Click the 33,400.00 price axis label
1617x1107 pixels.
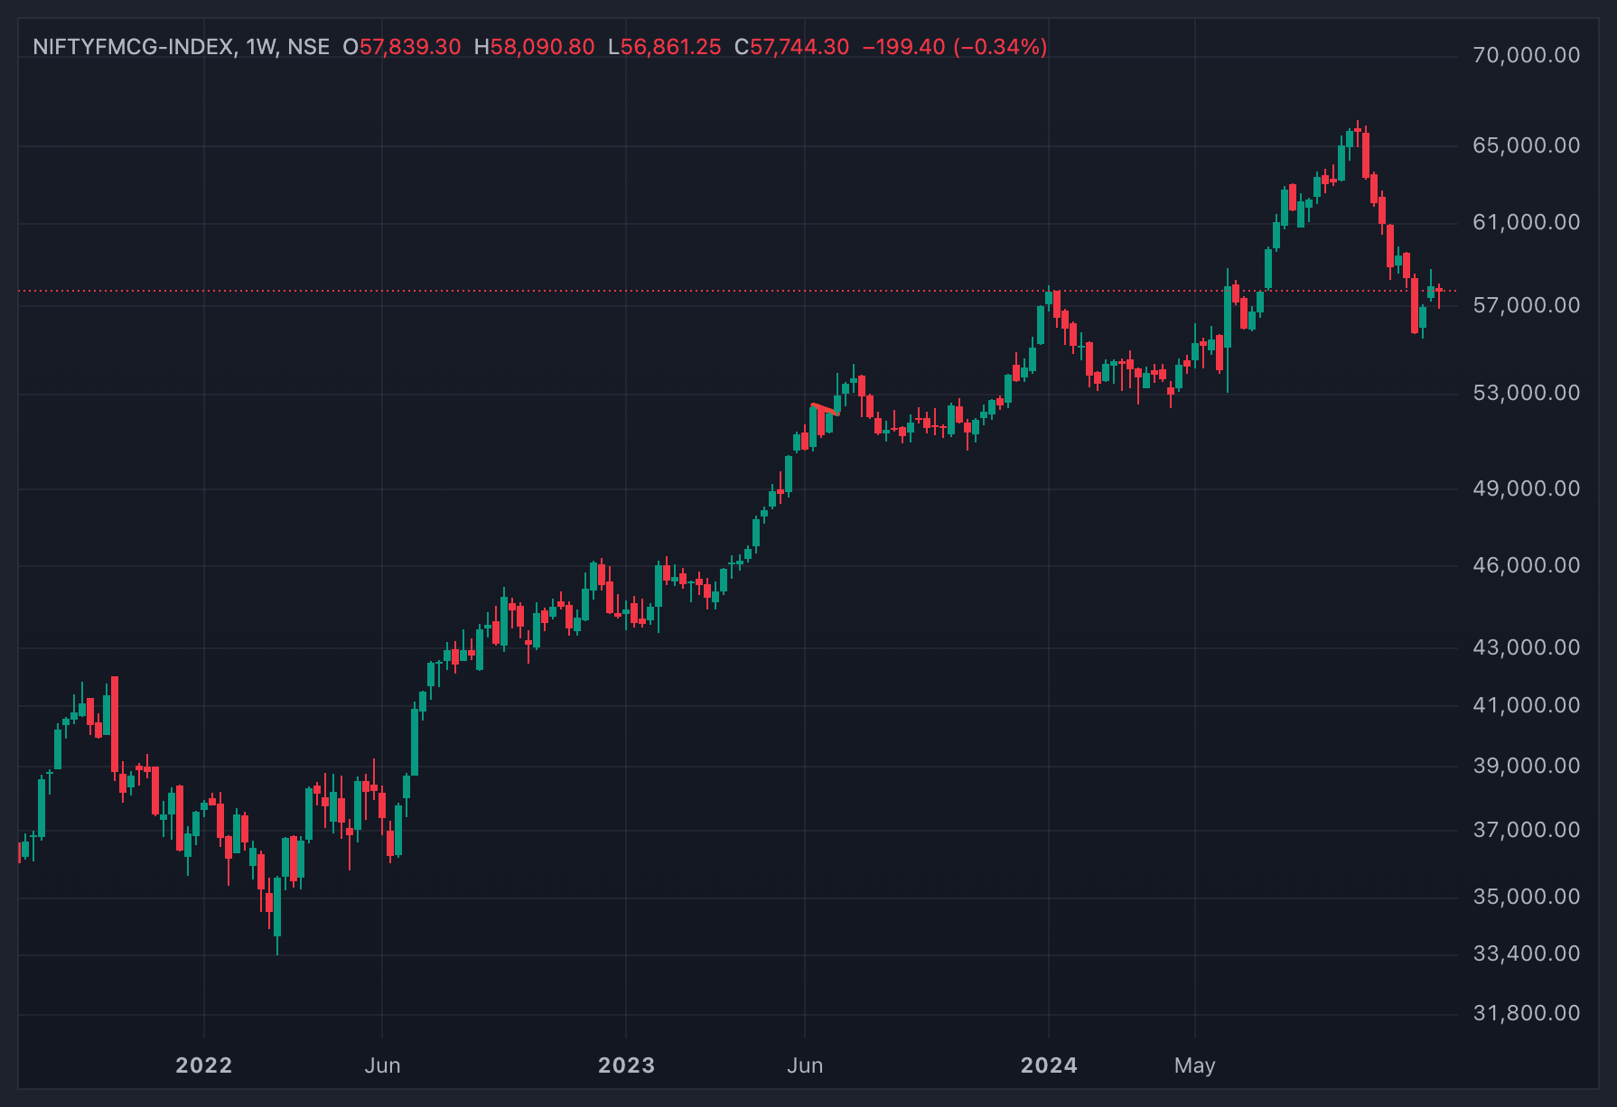click(1527, 954)
